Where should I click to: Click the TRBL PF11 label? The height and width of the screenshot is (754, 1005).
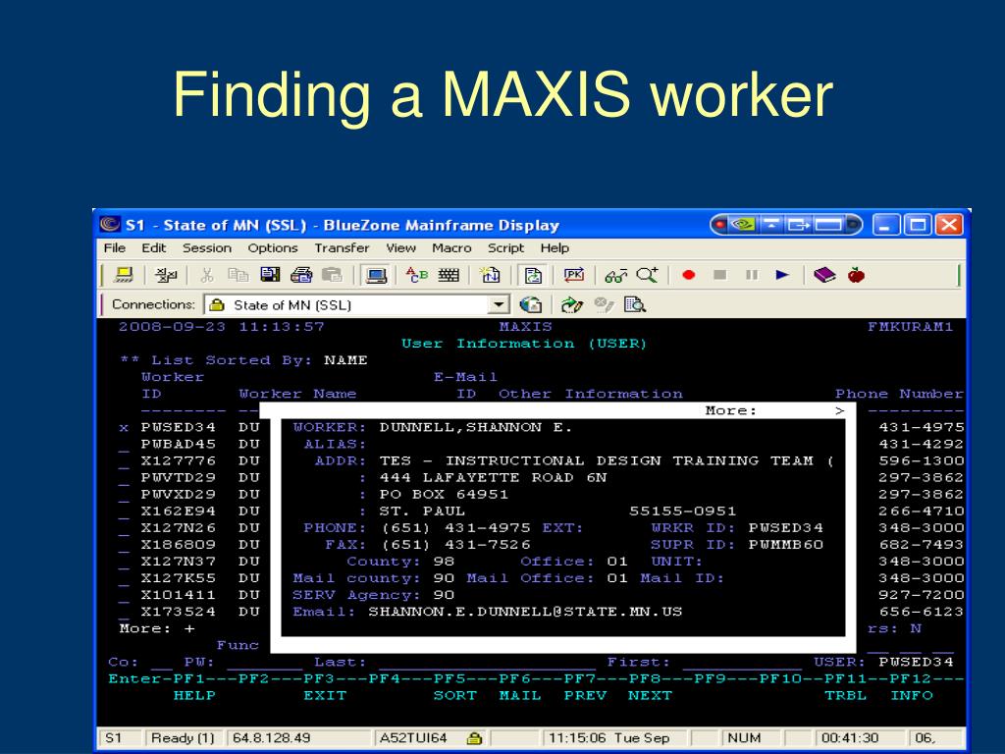click(x=845, y=696)
